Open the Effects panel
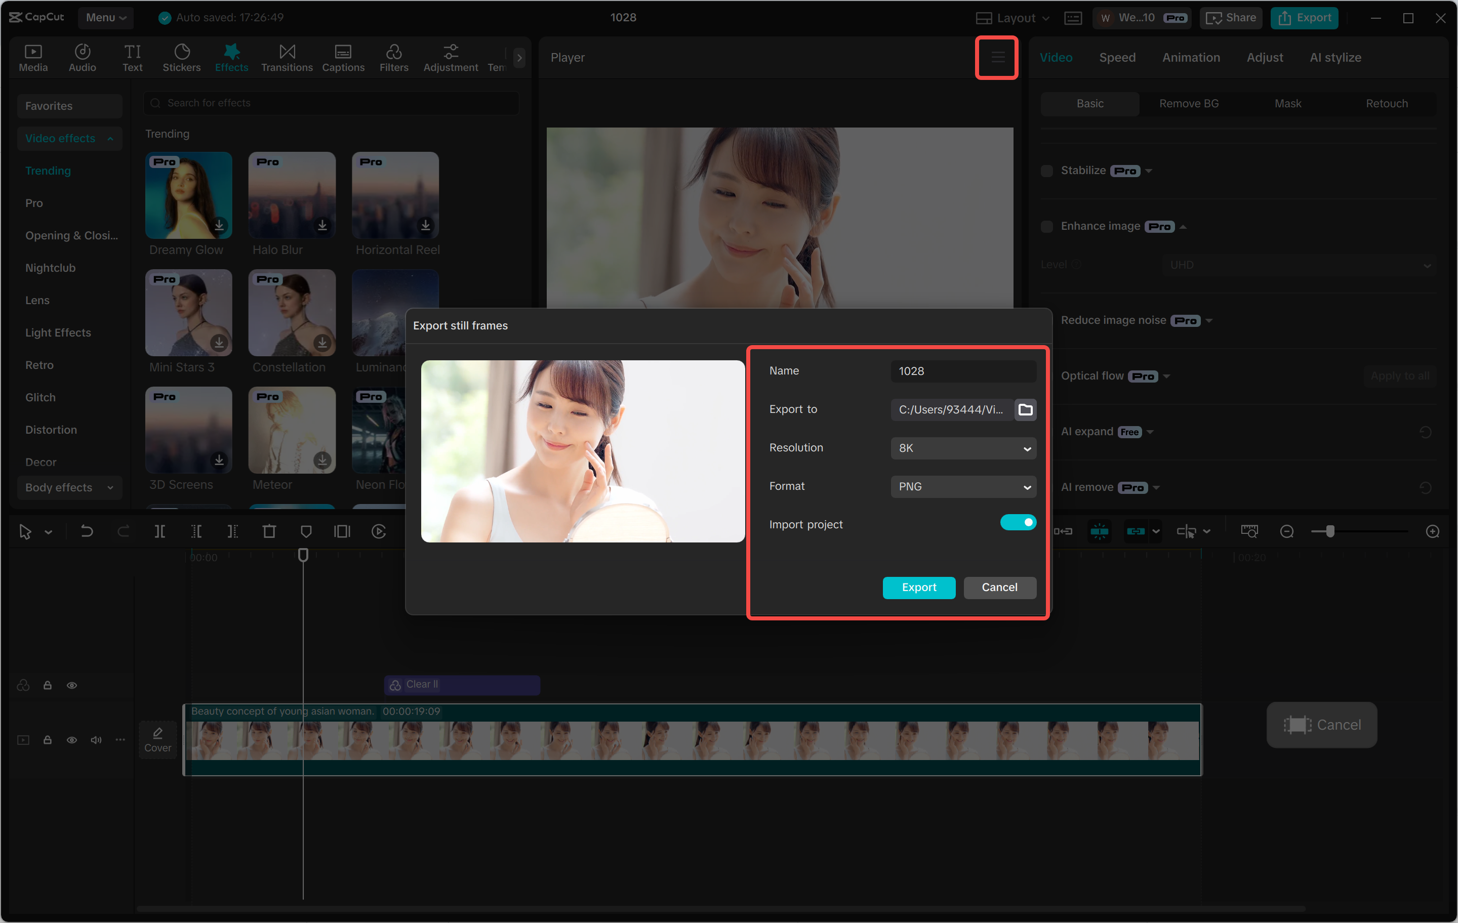This screenshot has height=923, width=1458. pyautogui.click(x=231, y=57)
